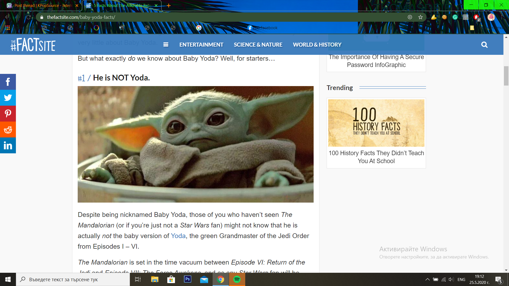Viewport: 509px width, 286px height.
Task: Open the Entertainment menu
Action: point(201,45)
